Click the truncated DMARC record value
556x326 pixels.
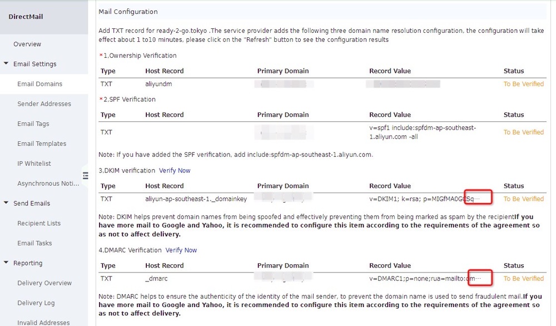(480, 278)
